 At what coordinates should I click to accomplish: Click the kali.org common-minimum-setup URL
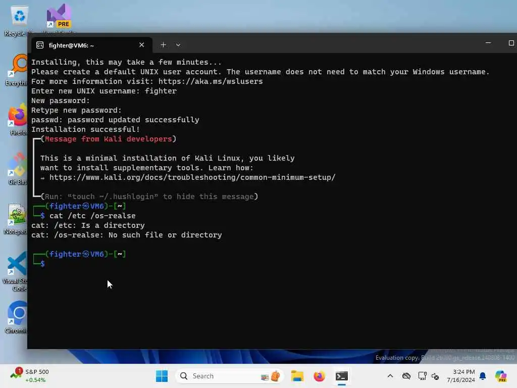tap(192, 177)
